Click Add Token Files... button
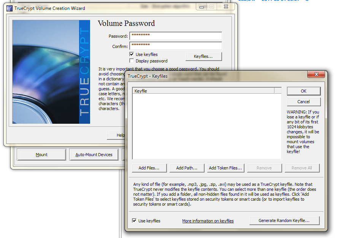The height and width of the screenshot is (238, 349). [225, 168]
